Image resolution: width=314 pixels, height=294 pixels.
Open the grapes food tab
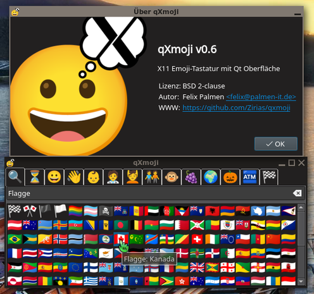[x=191, y=177]
